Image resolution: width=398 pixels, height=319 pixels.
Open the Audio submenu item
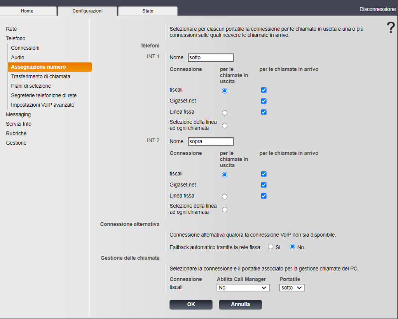(17, 57)
